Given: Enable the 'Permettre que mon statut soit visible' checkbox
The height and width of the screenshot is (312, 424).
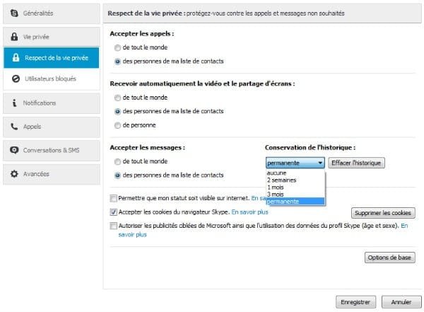Looking at the screenshot, I should 113,198.
